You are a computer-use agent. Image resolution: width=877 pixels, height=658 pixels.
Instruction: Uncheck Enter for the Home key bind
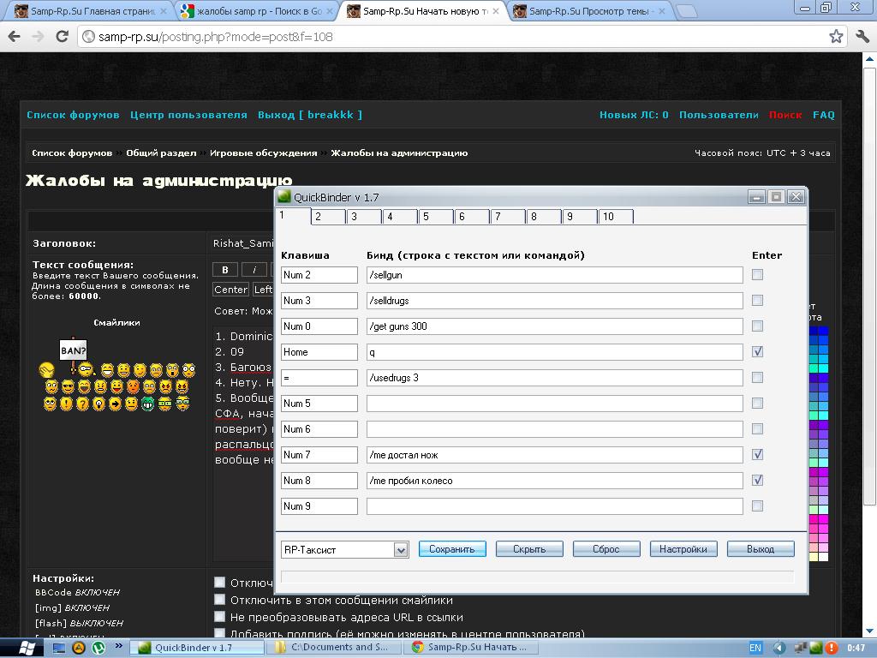(757, 352)
